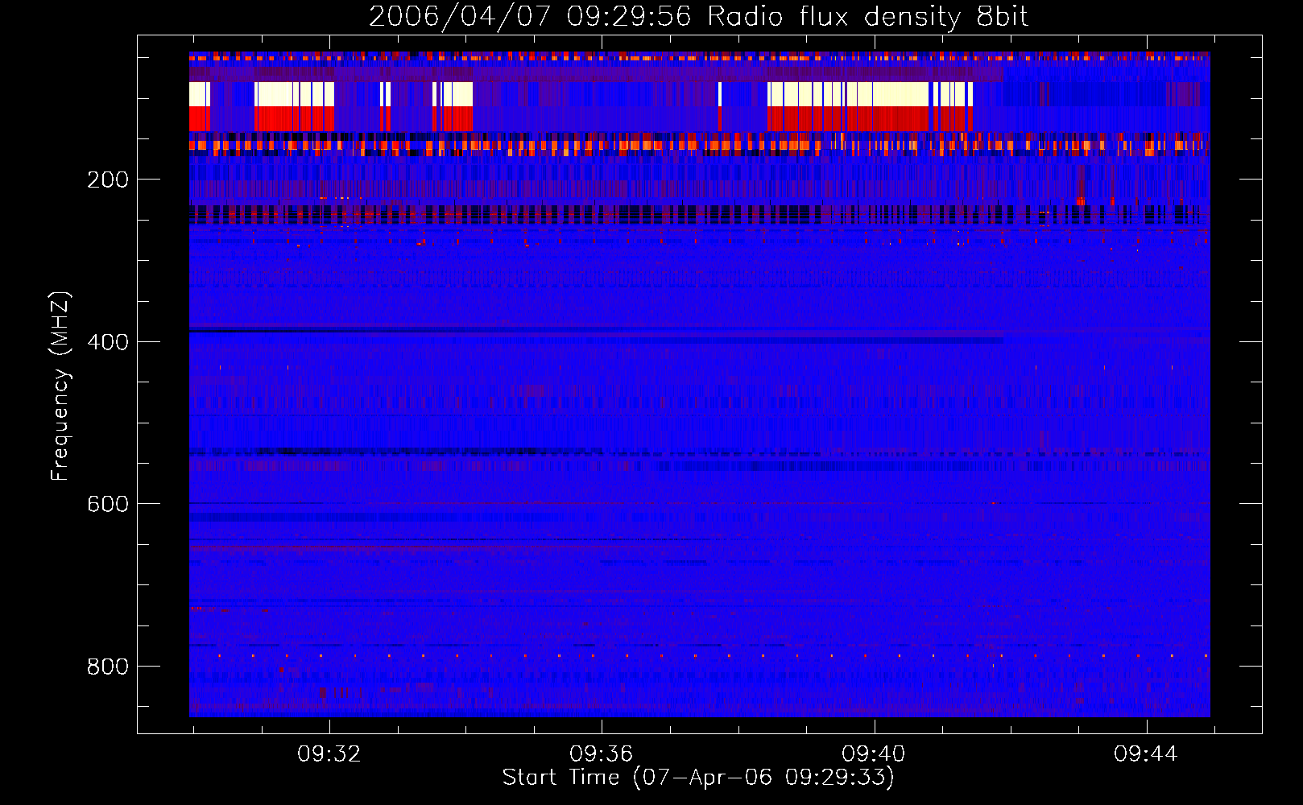1303x805 pixels.
Task: Click the "Start Time (07-Apr-06 09:29:33)" label
Action: [698, 778]
